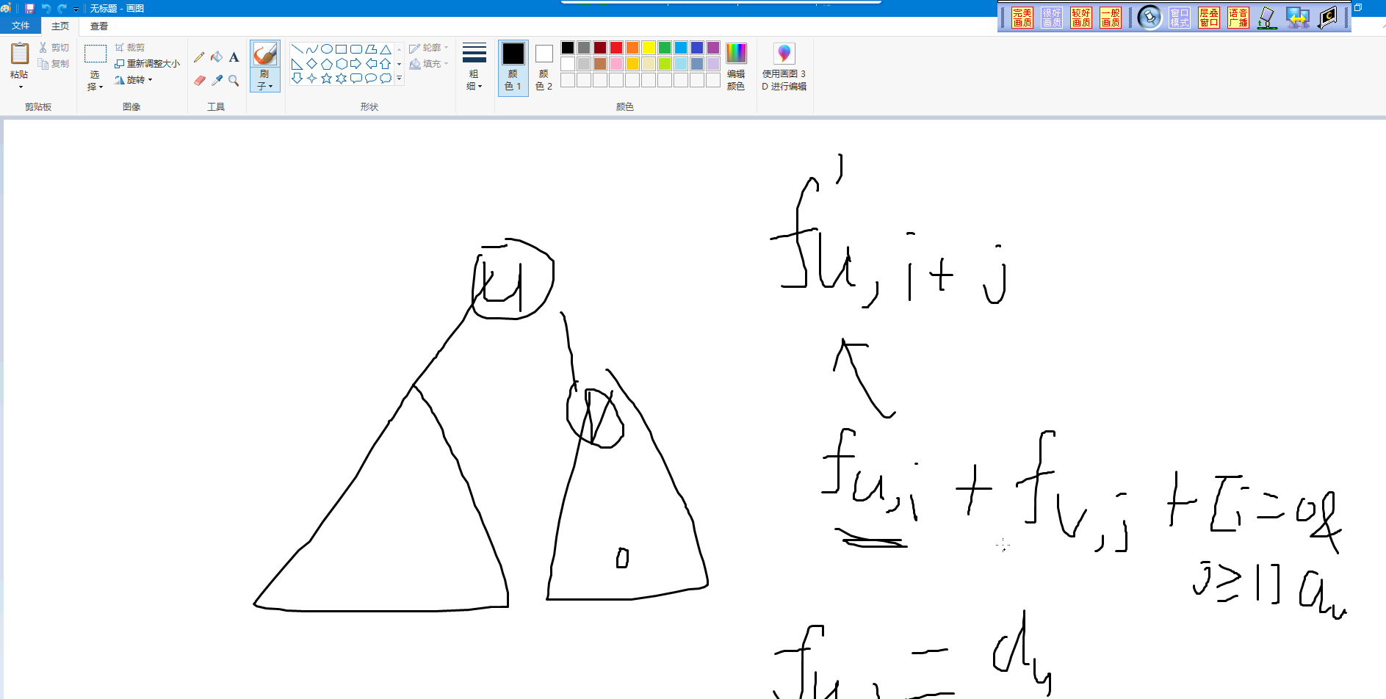1386x699 pixels.
Task: Expand the full shapes gallery
Action: 400,79
